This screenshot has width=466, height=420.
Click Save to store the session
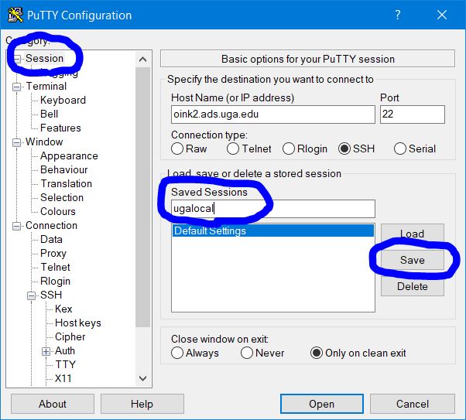pyautogui.click(x=413, y=260)
